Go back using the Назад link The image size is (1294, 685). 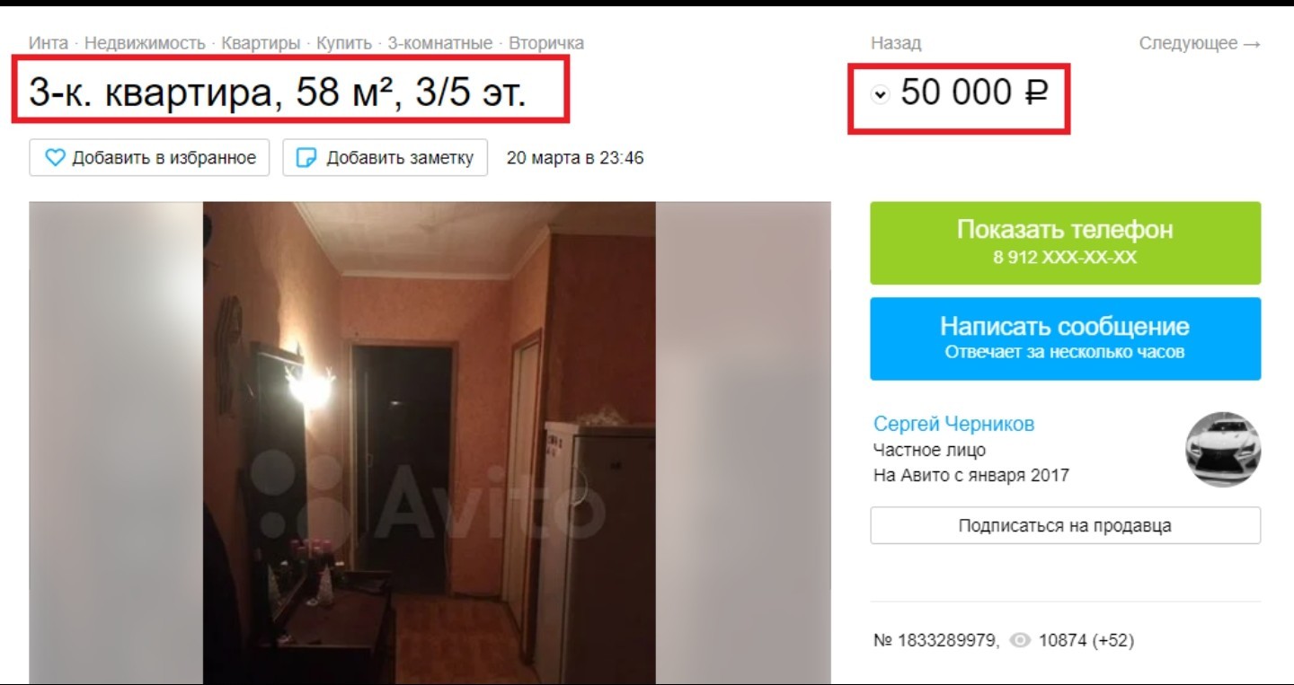[896, 43]
